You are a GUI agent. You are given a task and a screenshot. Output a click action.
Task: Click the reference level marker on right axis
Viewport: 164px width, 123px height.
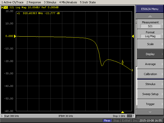[x=133, y=36]
